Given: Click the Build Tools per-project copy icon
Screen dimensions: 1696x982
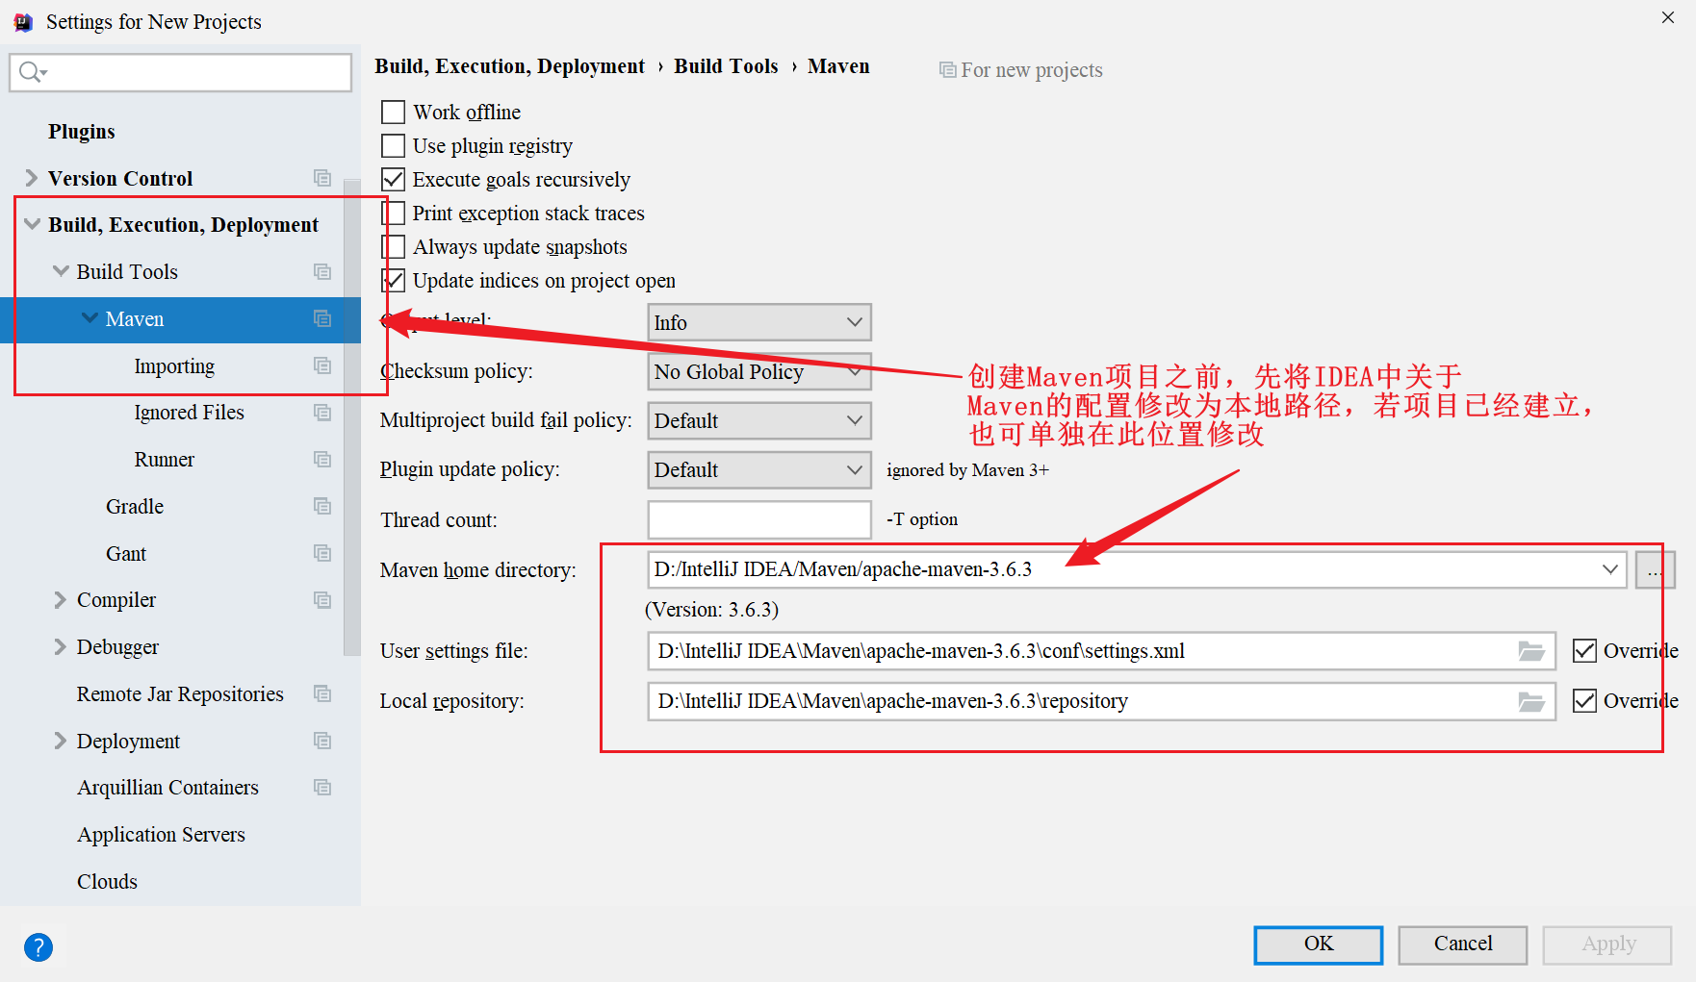Looking at the screenshot, I should click(x=322, y=272).
